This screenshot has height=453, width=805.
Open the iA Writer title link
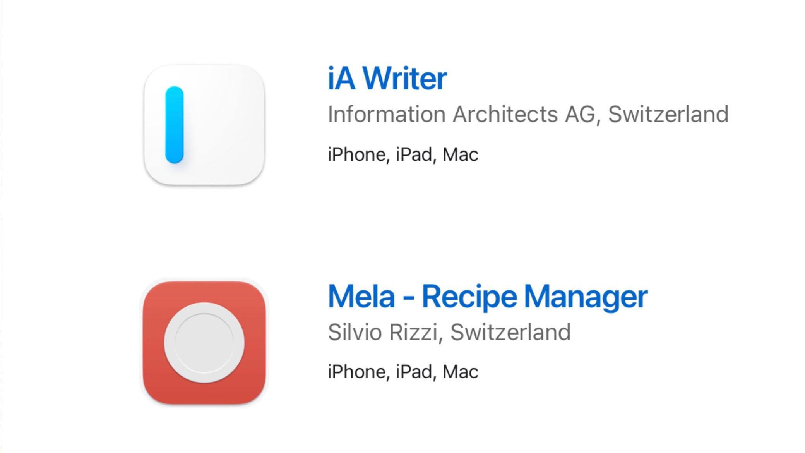[x=387, y=79]
